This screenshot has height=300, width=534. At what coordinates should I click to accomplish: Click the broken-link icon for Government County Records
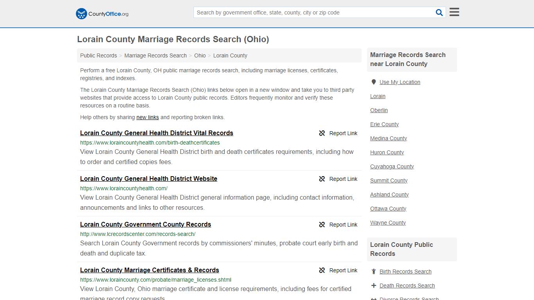322,225
